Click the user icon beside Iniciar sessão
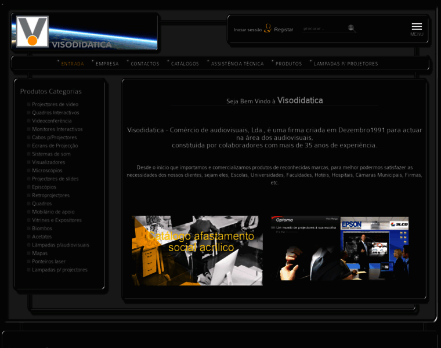The height and width of the screenshot is (348, 441). tap(268, 28)
